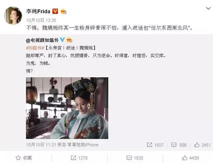Click blue V badge next to 电视剧如懿传

62,40
